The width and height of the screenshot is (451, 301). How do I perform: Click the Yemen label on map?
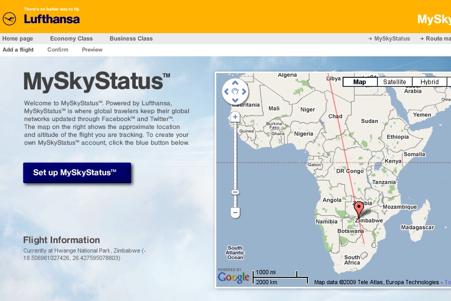click(x=422, y=115)
